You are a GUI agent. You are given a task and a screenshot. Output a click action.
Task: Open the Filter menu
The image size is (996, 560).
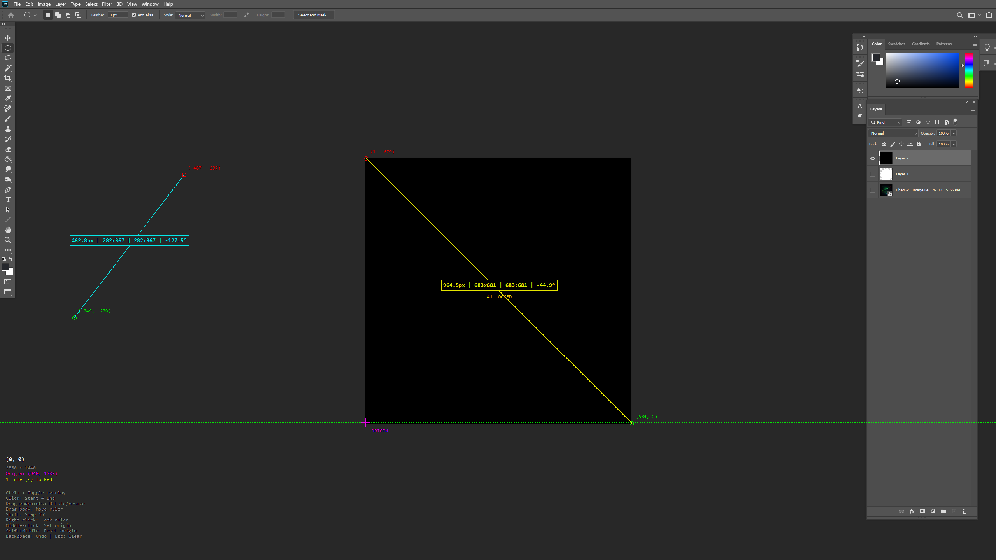[x=107, y=4]
